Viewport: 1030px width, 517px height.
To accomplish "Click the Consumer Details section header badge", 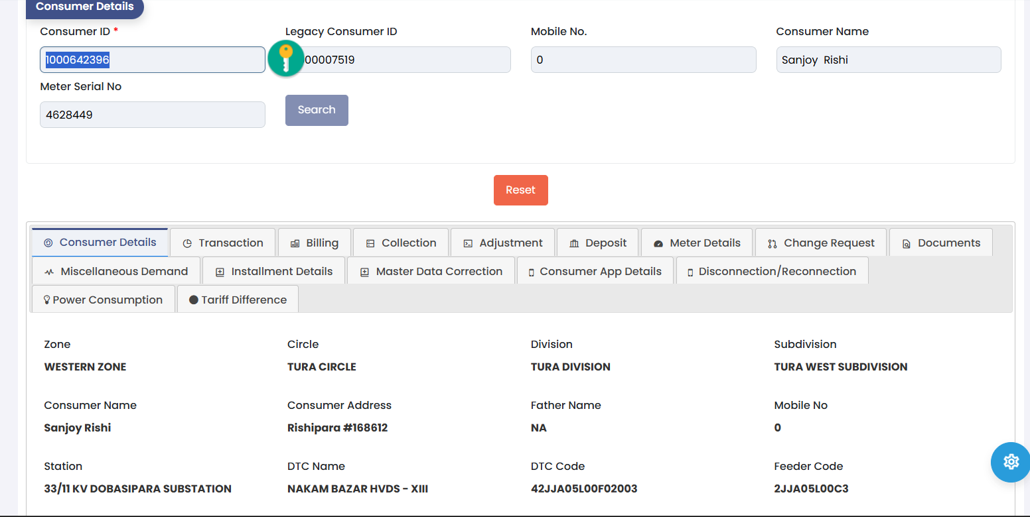I will (x=85, y=7).
